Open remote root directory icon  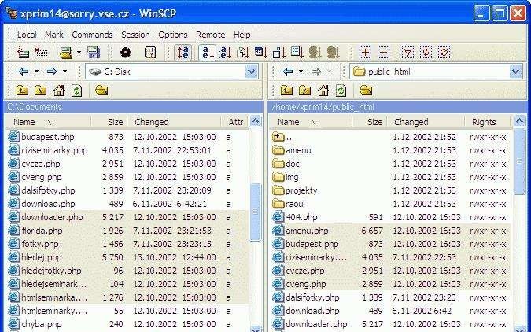(x=304, y=90)
